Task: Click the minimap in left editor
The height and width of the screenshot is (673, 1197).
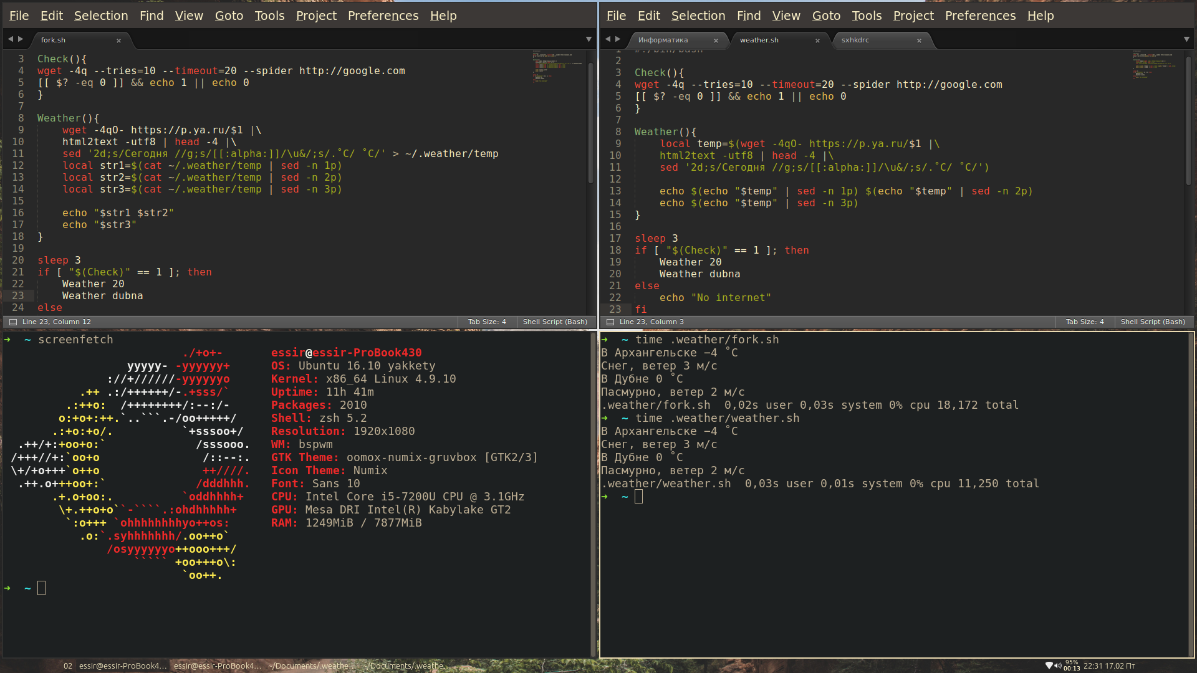Action: (x=557, y=68)
